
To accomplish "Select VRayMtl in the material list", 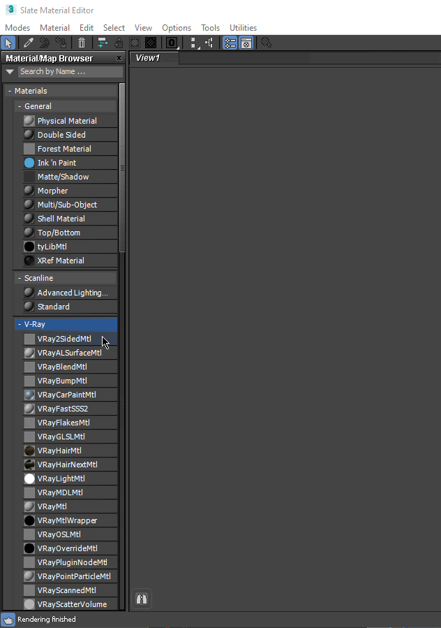I will [x=52, y=506].
